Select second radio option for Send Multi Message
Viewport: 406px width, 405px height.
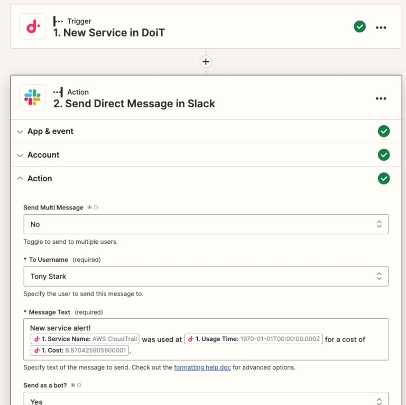click(96, 207)
